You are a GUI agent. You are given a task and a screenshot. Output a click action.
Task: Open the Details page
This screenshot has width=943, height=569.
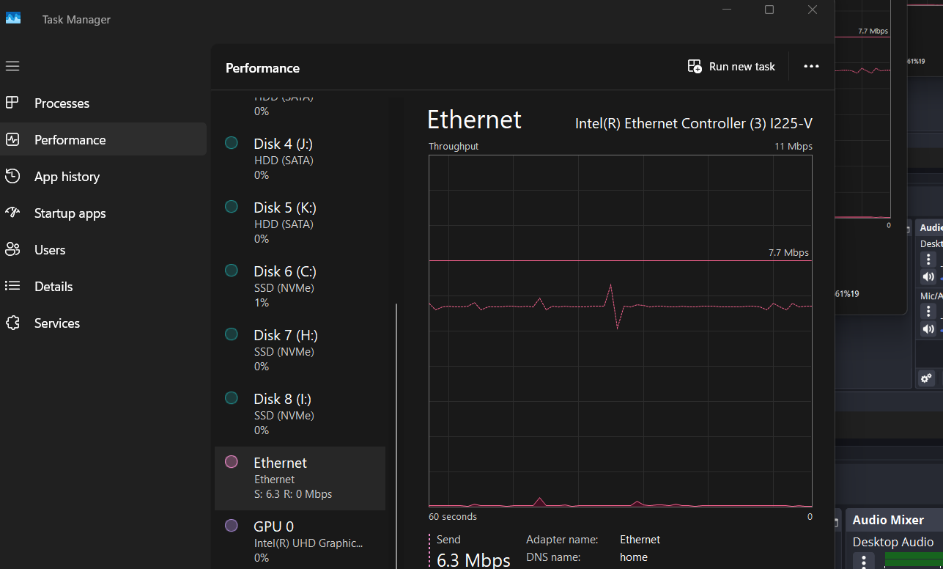pos(103,286)
